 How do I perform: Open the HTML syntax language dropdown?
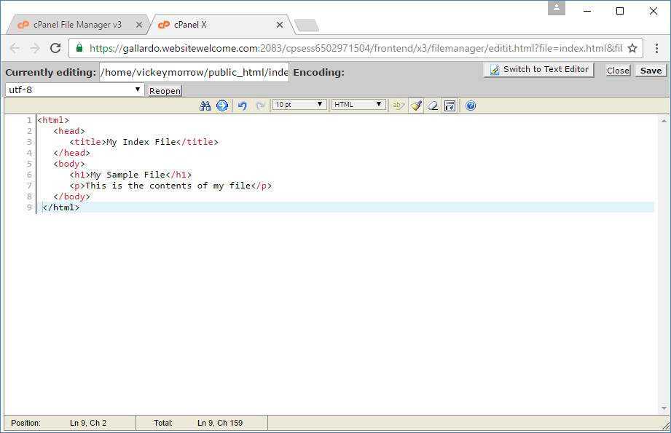pyautogui.click(x=358, y=105)
